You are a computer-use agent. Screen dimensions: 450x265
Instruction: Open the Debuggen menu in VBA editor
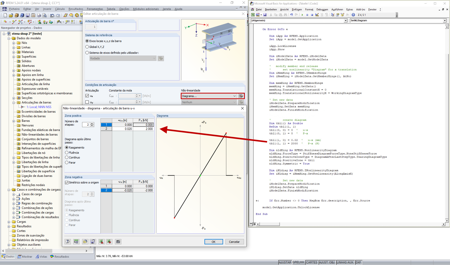pyautogui.click(x=322, y=9)
